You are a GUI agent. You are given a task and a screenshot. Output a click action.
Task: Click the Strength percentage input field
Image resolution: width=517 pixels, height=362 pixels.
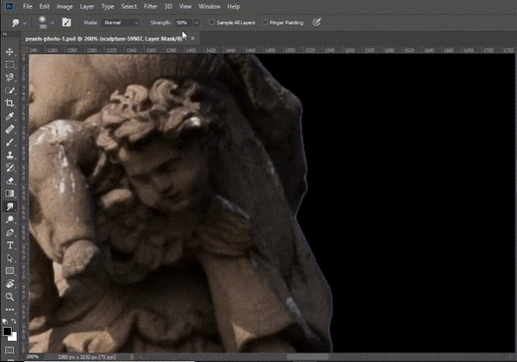click(183, 22)
